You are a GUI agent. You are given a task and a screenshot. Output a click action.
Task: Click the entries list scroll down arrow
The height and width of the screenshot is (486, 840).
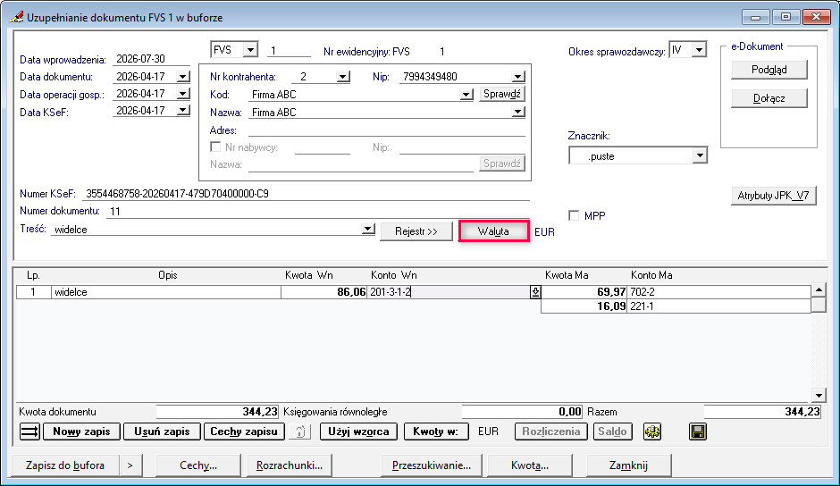coord(819,396)
